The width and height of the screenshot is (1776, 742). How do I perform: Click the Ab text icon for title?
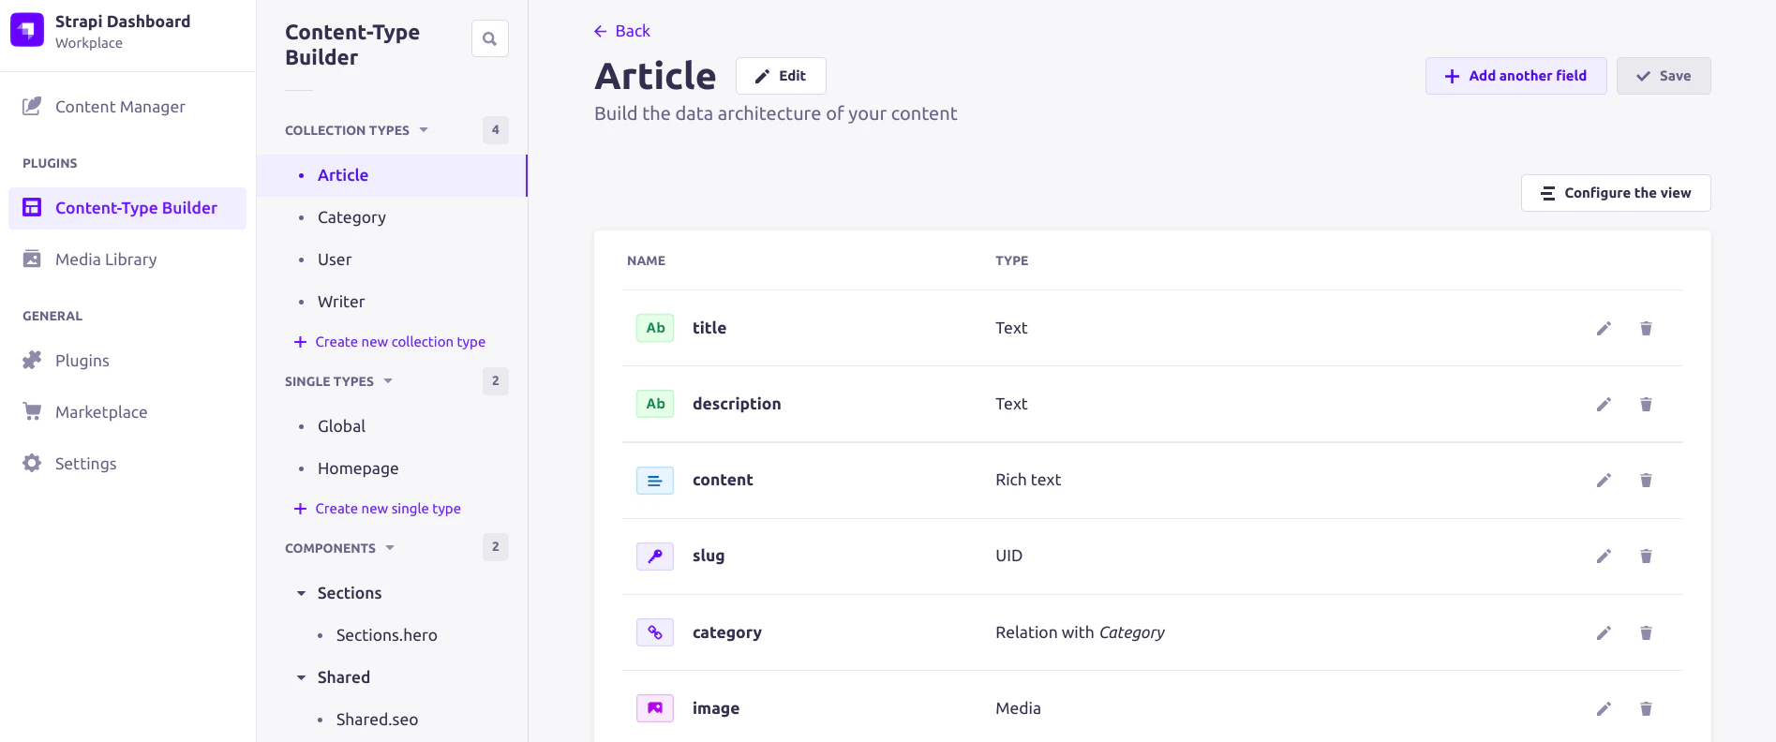pos(655,328)
